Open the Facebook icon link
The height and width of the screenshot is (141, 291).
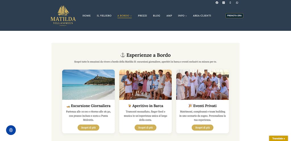217,3
